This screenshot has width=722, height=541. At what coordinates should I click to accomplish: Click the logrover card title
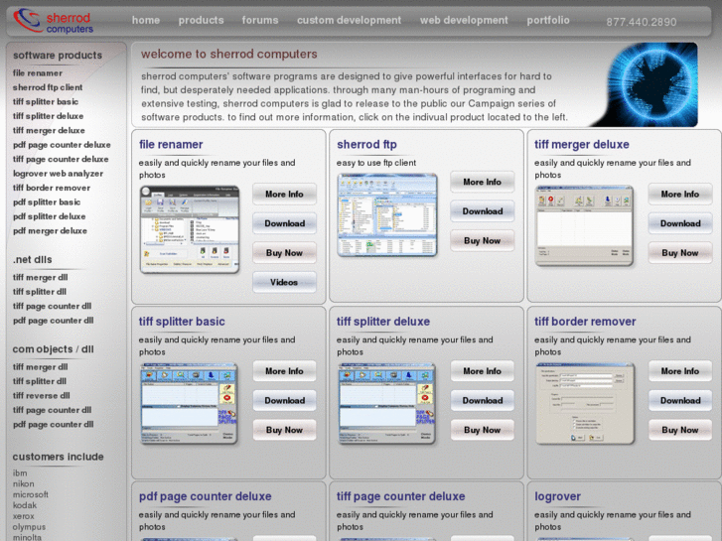click(557, 496)
